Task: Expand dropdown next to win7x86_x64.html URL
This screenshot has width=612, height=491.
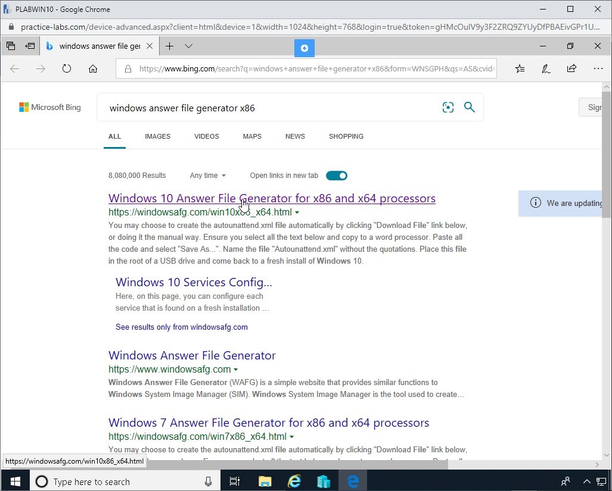Action: pyautogui.click(x=292, y=437)
